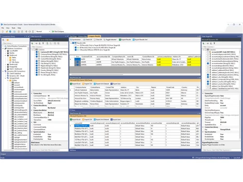
Task: Open the Help menu
Action: 19,28
